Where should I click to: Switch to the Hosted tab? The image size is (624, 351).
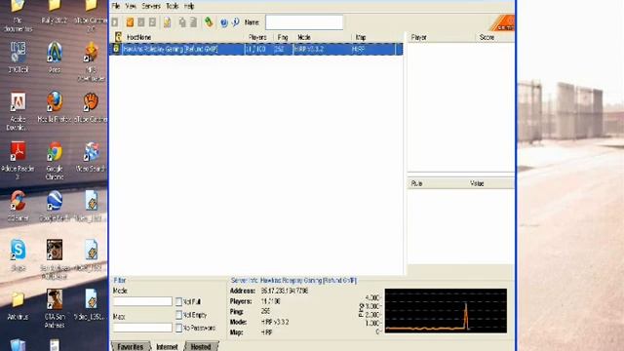(201, 347)
